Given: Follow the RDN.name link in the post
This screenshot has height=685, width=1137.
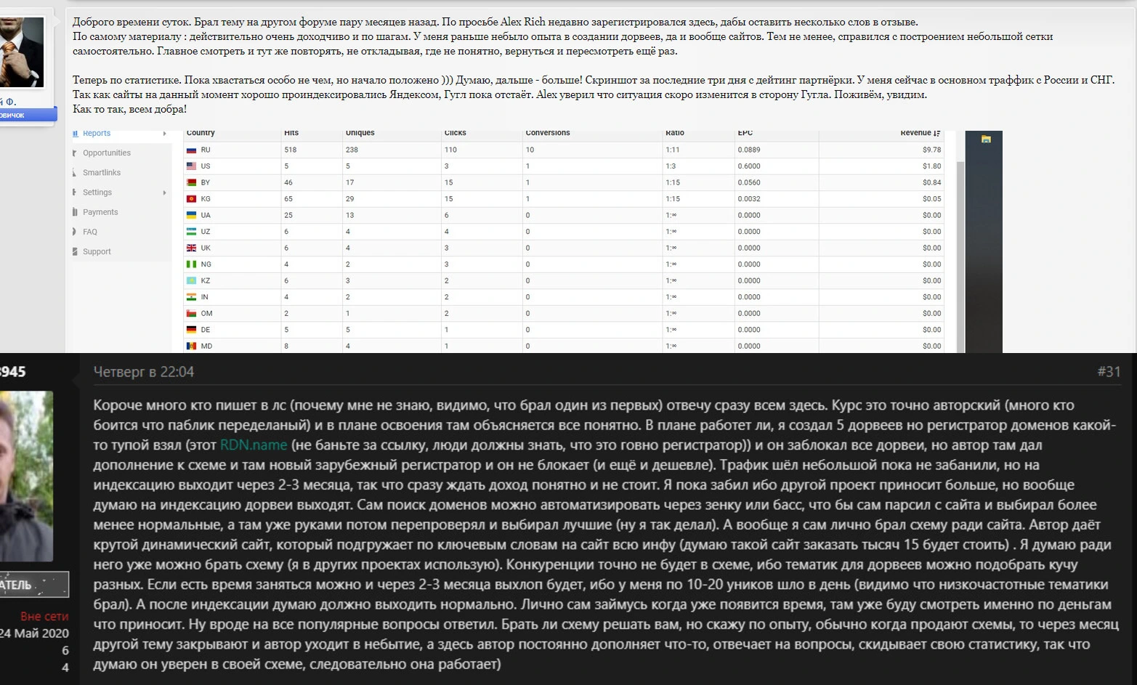Looking at the screenshot, I should pos(254,445).
